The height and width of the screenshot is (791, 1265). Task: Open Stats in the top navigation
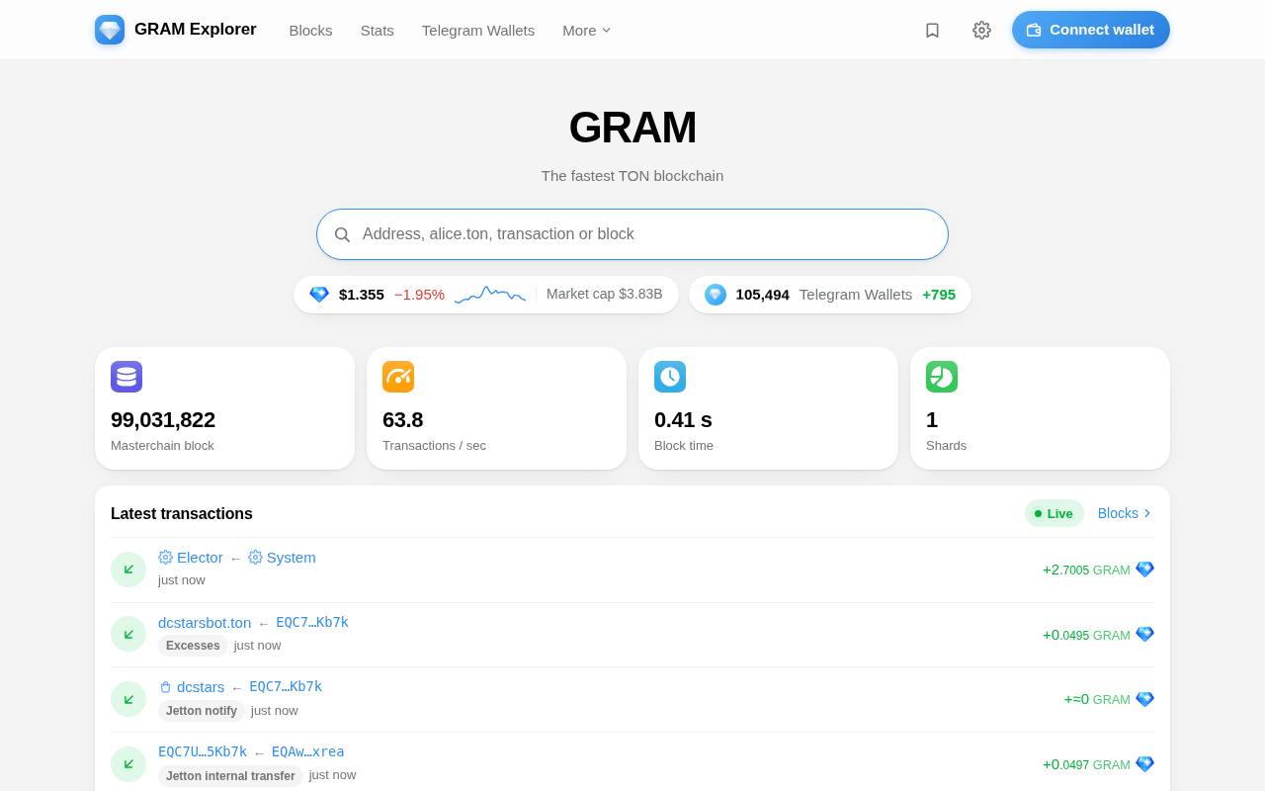pyautogui.click(x=378, y=31)
